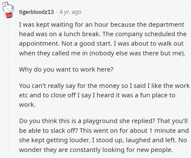Open the tigerbloodz13 username profile link

tap(36, 12)
